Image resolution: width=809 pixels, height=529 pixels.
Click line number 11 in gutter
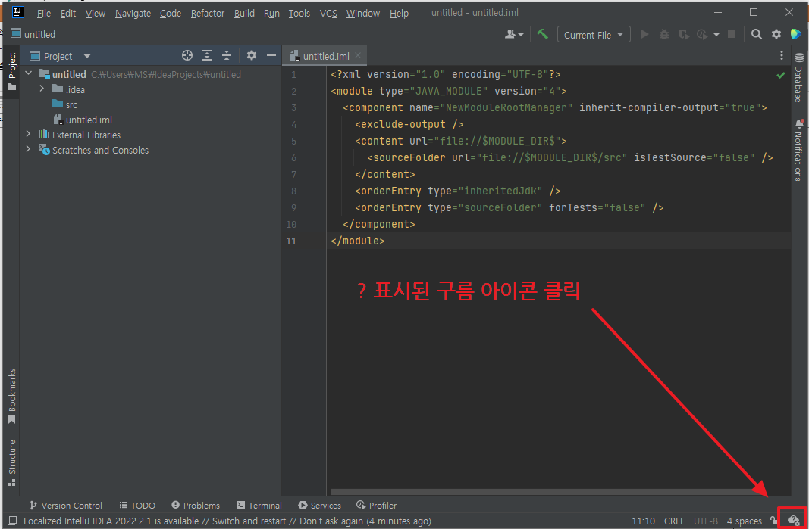click(291, 241)
